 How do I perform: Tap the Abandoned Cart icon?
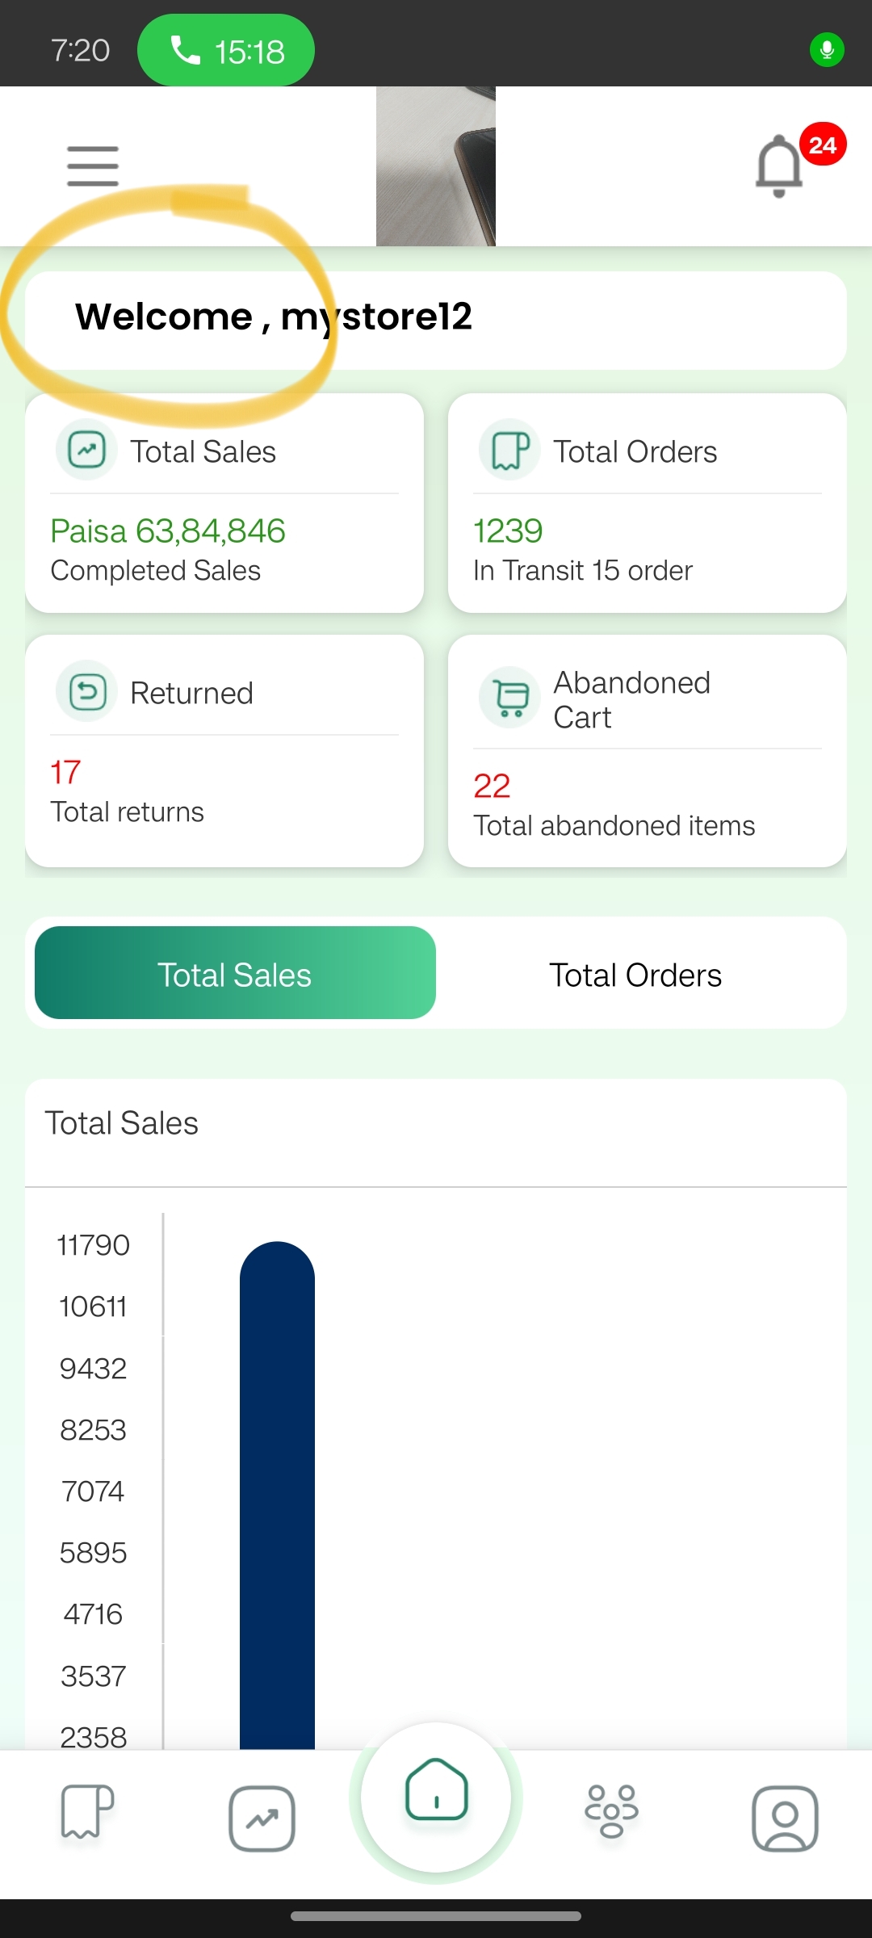pos(509,698)
